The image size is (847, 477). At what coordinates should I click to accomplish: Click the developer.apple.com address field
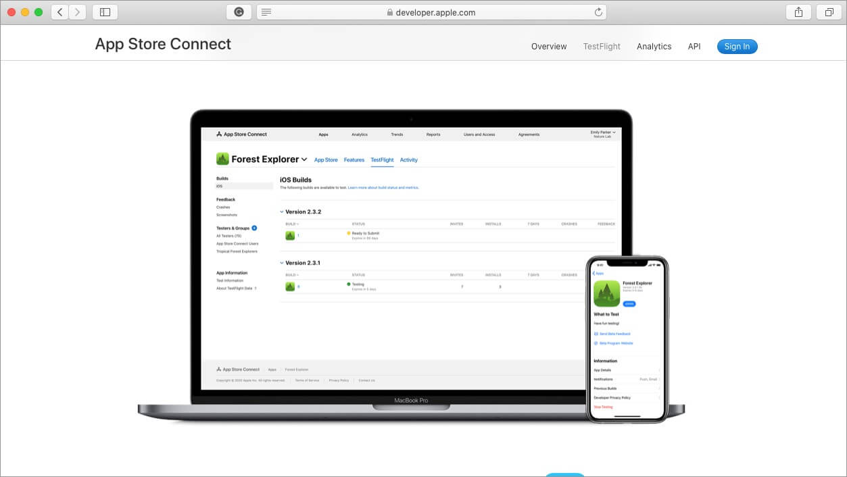click(431, 12)
